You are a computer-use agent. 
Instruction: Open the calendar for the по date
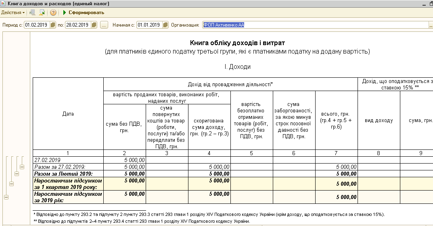[94, 25]
